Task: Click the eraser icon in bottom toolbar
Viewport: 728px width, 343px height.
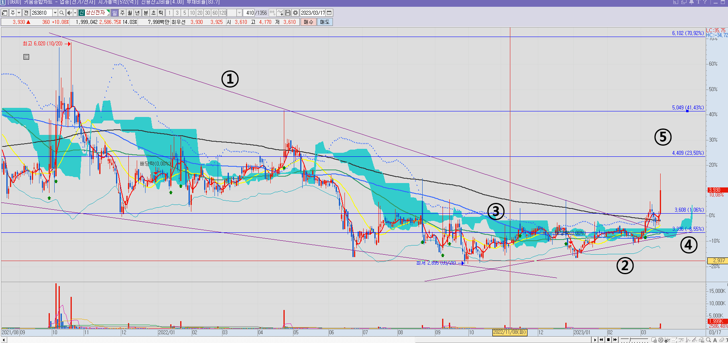Action: [721, 340]
